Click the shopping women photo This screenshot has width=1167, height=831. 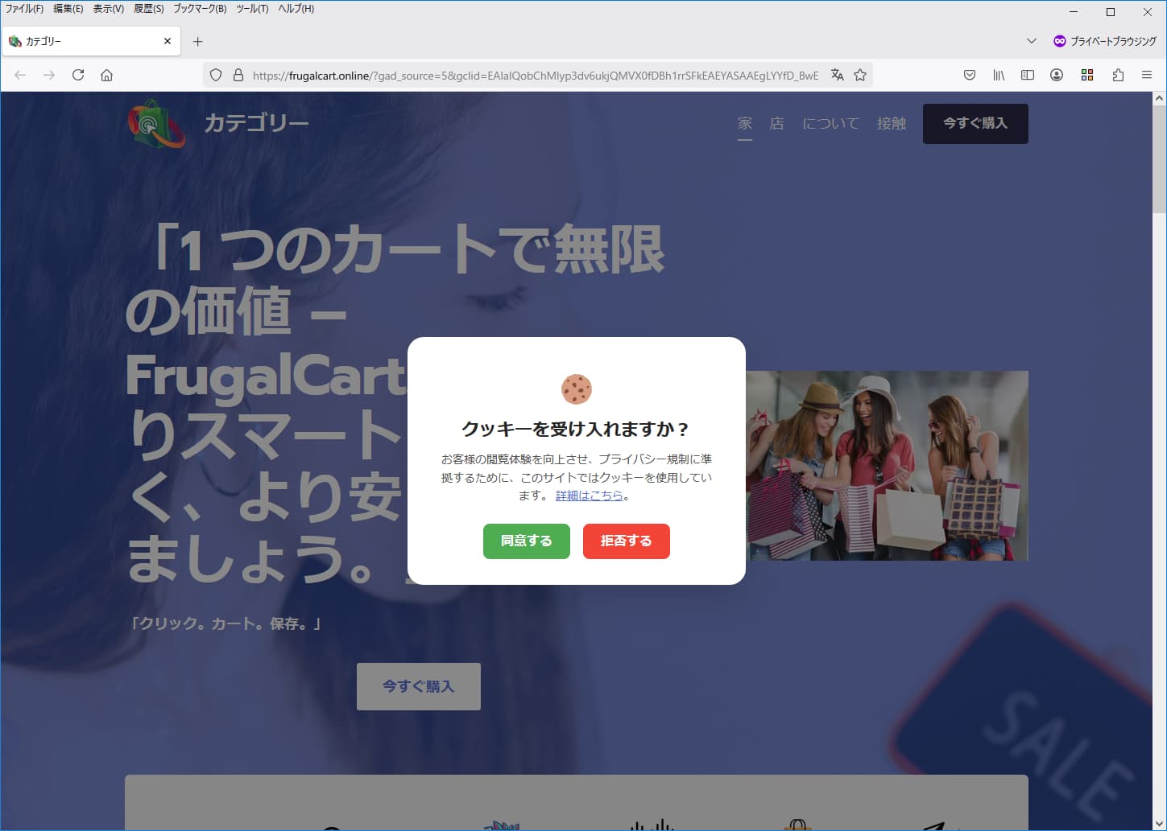[x=887, y=466]
